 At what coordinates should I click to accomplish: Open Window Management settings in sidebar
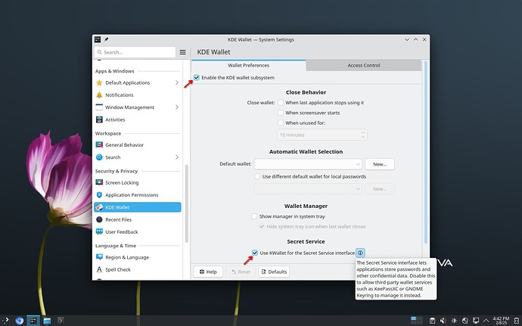(x=137, y=107)
